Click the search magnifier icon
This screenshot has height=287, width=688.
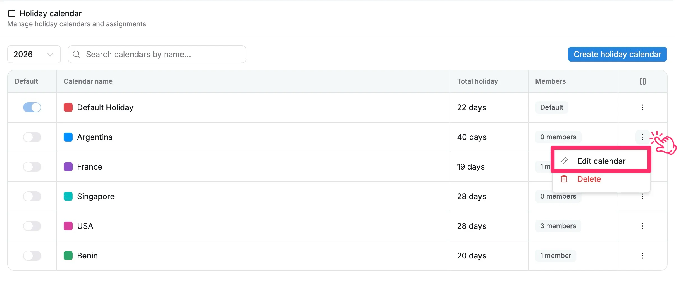click(77, 54)
